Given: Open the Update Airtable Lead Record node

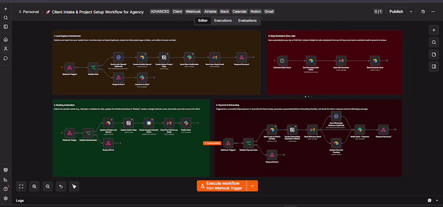Looking at the screenshot, I should click(108, 123).
